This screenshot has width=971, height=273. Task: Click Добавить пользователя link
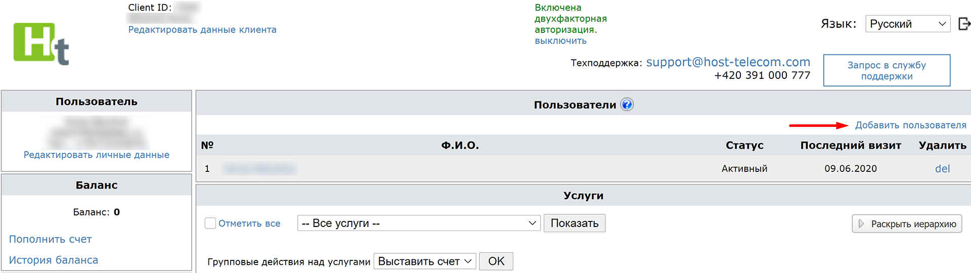pyautogui.click(x=910, y=125)
